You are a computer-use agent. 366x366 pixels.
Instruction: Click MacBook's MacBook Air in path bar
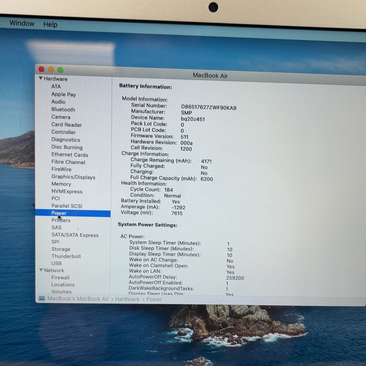point(78,299)
